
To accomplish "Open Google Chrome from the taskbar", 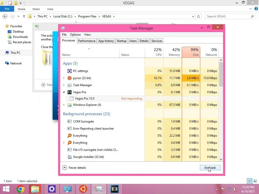I will pyautogui.click(x=20, y=189).
